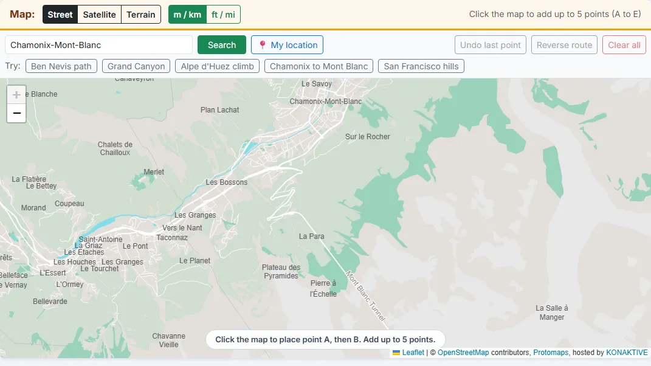The width and height of the screenshot is (651, 366).
Task: Click the Plan Lachat map label
Action: click(219, 109)
